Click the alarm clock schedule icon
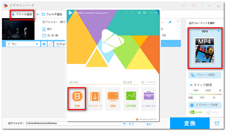226x131 pixels. [x=217, y=123]
